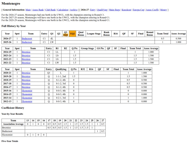This screenshot has height=143, width=191.
Task: Open Breznica team link for 2019-20
Action: pos(26,77)
